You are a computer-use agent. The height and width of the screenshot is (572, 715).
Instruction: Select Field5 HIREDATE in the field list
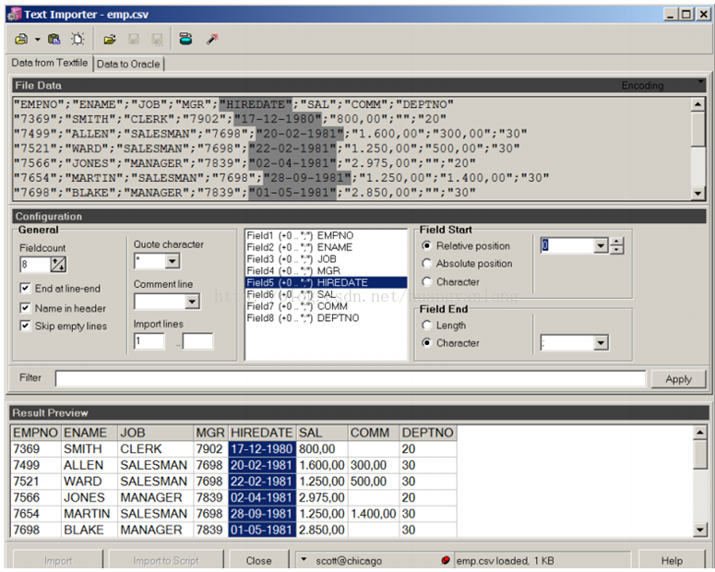326,282
